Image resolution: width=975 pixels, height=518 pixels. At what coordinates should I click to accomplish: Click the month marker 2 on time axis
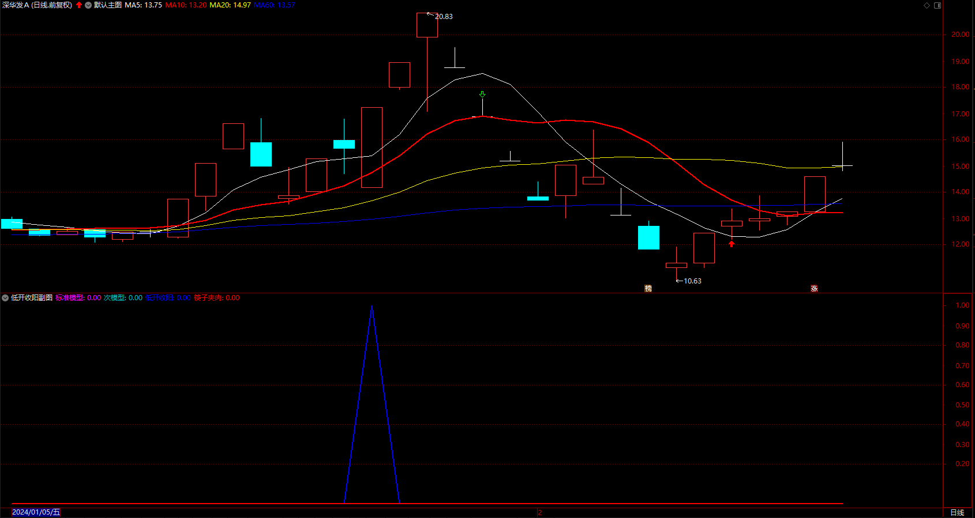[x=540, y=512]
